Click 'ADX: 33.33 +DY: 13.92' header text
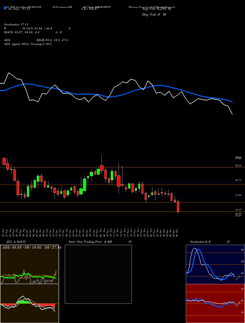The image size is (245, 323). (23, 248)
